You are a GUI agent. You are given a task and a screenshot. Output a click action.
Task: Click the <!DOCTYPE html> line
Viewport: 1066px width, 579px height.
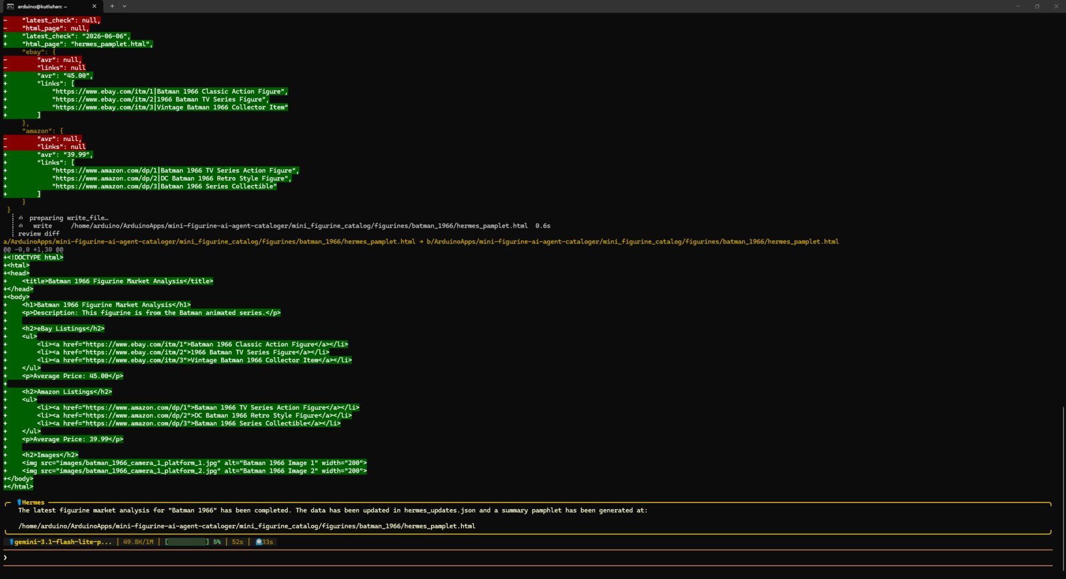(x=33, y=258)
